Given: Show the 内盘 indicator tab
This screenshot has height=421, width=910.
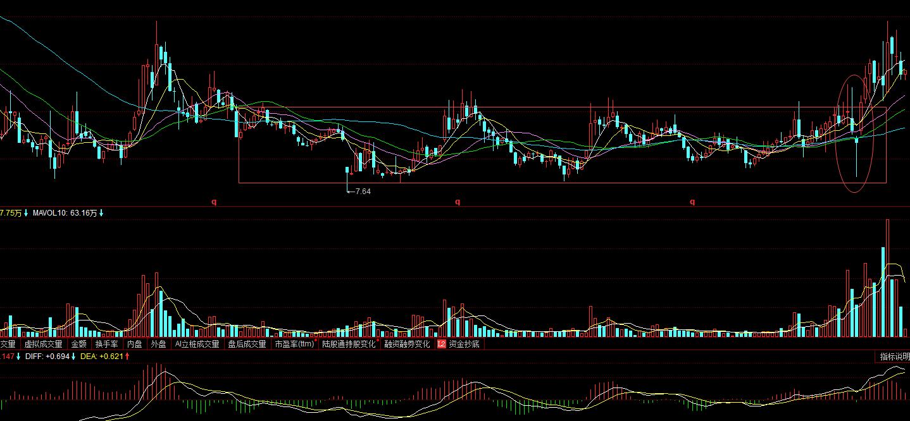Looking at the screenshot, I should coord(135,345).
